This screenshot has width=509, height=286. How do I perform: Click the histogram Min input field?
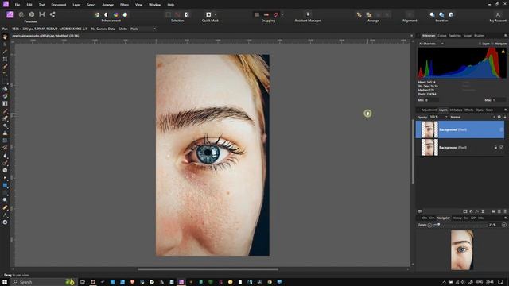(432, 100)
